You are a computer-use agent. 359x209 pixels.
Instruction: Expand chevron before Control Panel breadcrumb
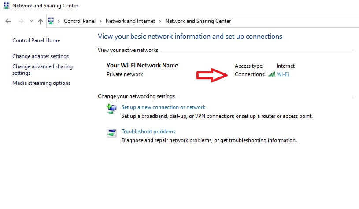tap(59, 21)
